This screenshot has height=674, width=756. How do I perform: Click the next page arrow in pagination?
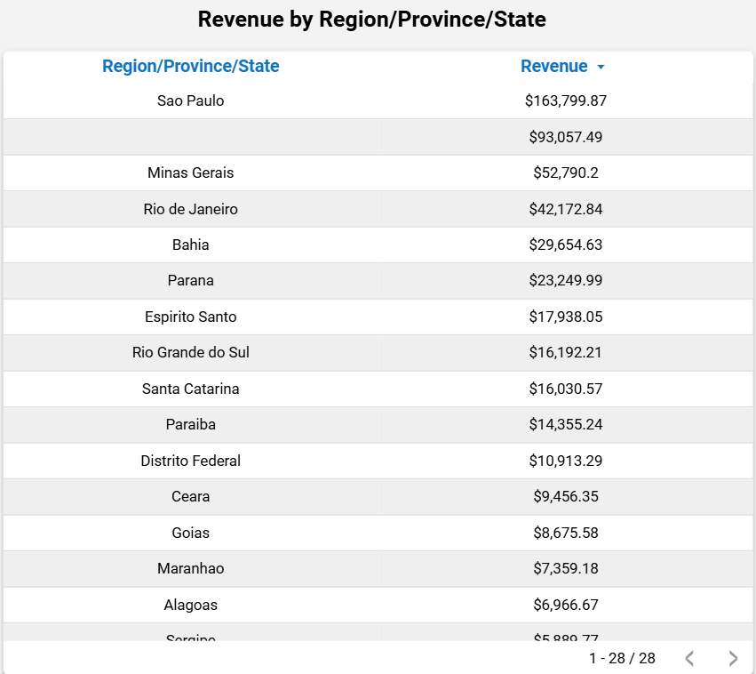[x=733, y=658]
